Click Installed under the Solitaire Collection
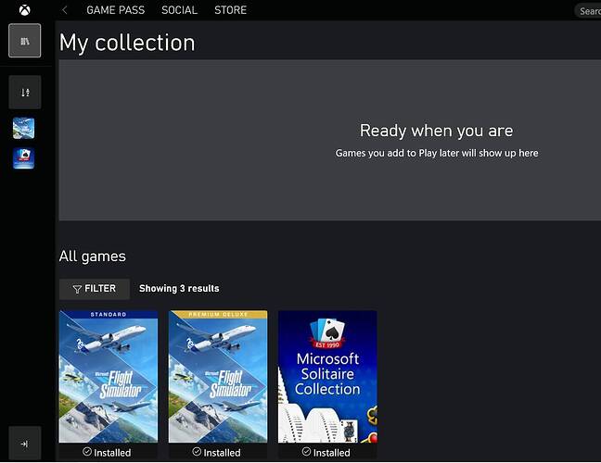The width and height of the screenshot is (601, 463). tap(326, 453)
